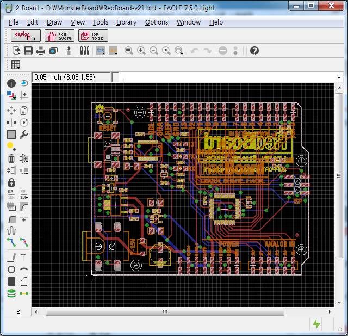This screenshot has width=348, height=336.
Task: Select the Lock padlock tool
Action: point(11,182)
